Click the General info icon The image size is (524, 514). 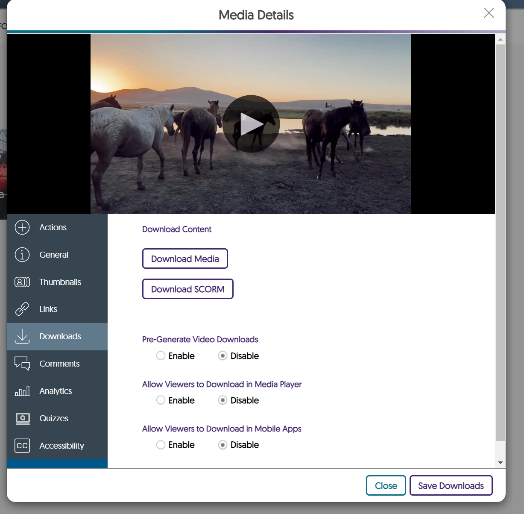pos(22,255)
